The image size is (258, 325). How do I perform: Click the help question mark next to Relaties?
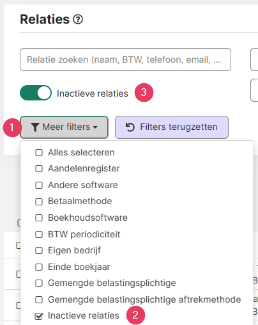tap(78, 19)
